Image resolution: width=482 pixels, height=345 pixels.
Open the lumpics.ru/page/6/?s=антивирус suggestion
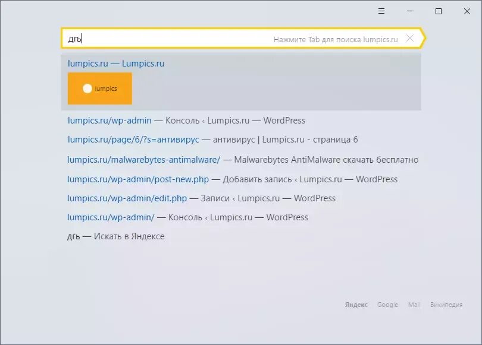(212, 140)
